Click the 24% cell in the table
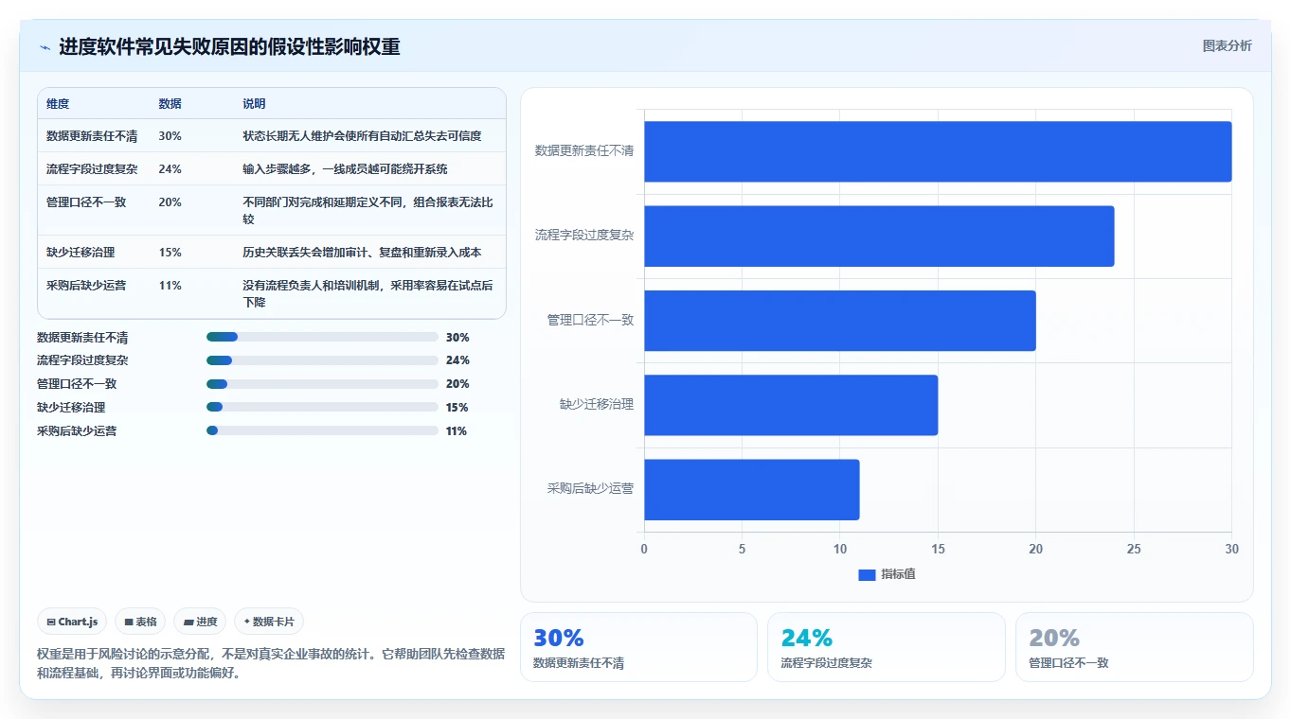The height and width of the screenshot is (719, 1291). [x=170, y=169]
